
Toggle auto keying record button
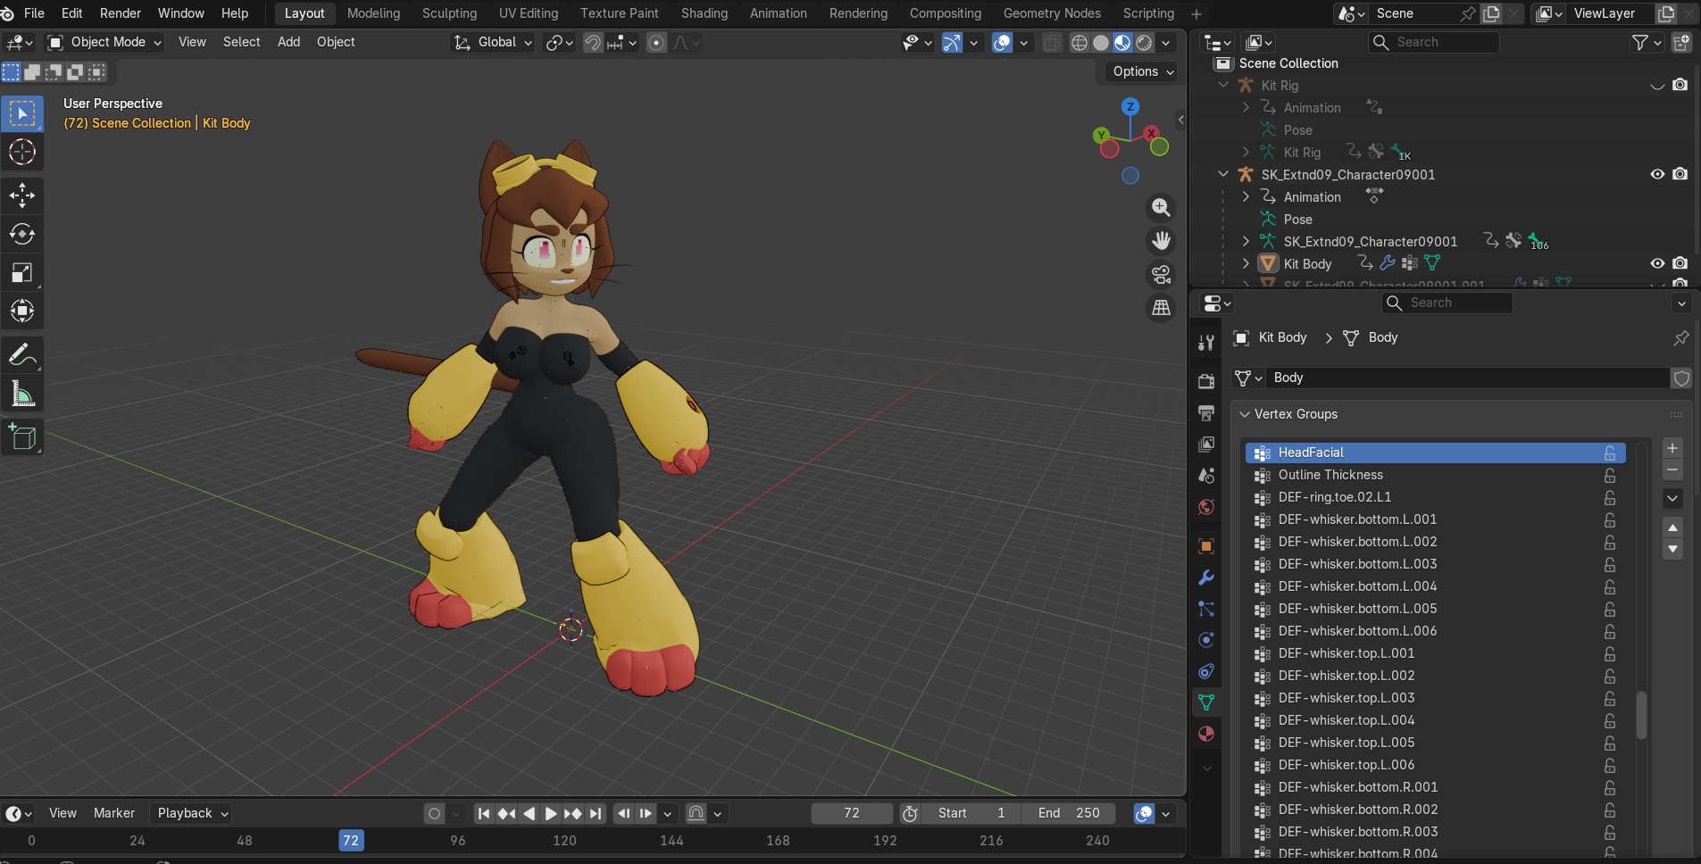tap(435, 813)
